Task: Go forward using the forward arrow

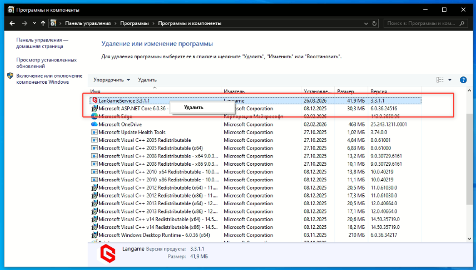Action: (x=24, y=23)
